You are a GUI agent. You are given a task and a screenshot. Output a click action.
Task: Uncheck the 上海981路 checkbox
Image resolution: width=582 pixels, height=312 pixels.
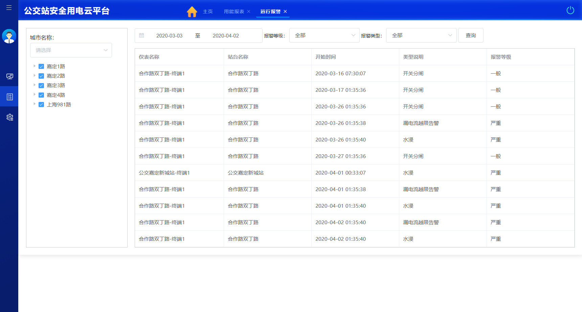pos(41,105)
